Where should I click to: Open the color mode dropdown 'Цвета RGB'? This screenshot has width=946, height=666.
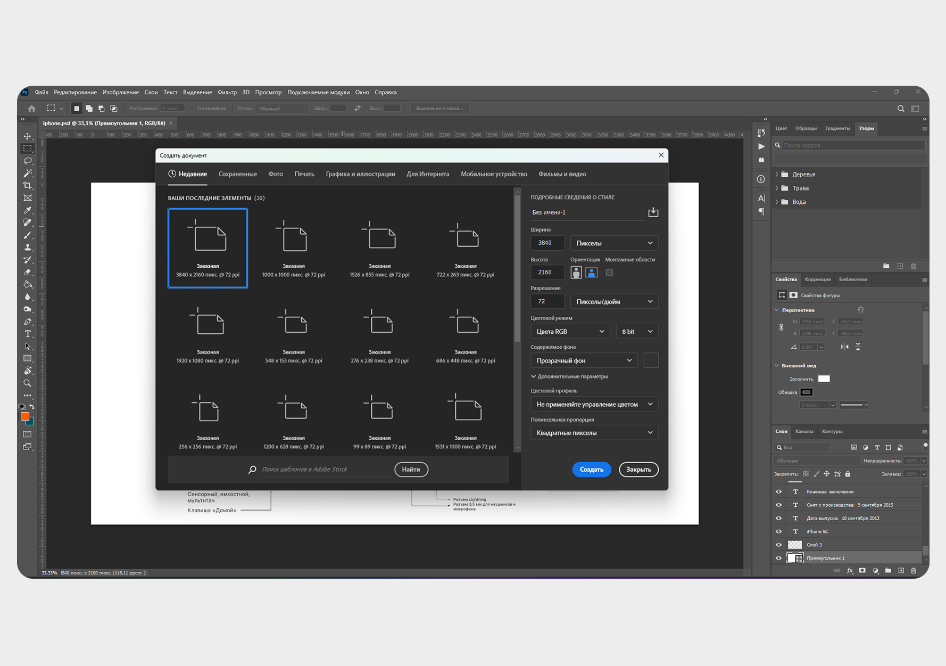570,331
